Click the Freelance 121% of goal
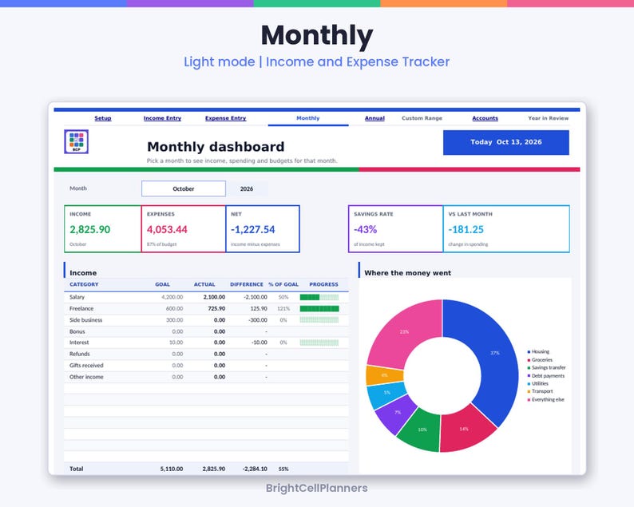 click(283, 308)
